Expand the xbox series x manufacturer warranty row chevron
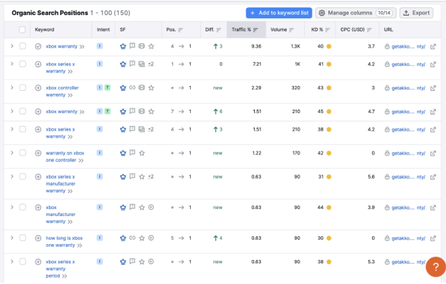Screen dimensions: 446x284 click(12, 176)
